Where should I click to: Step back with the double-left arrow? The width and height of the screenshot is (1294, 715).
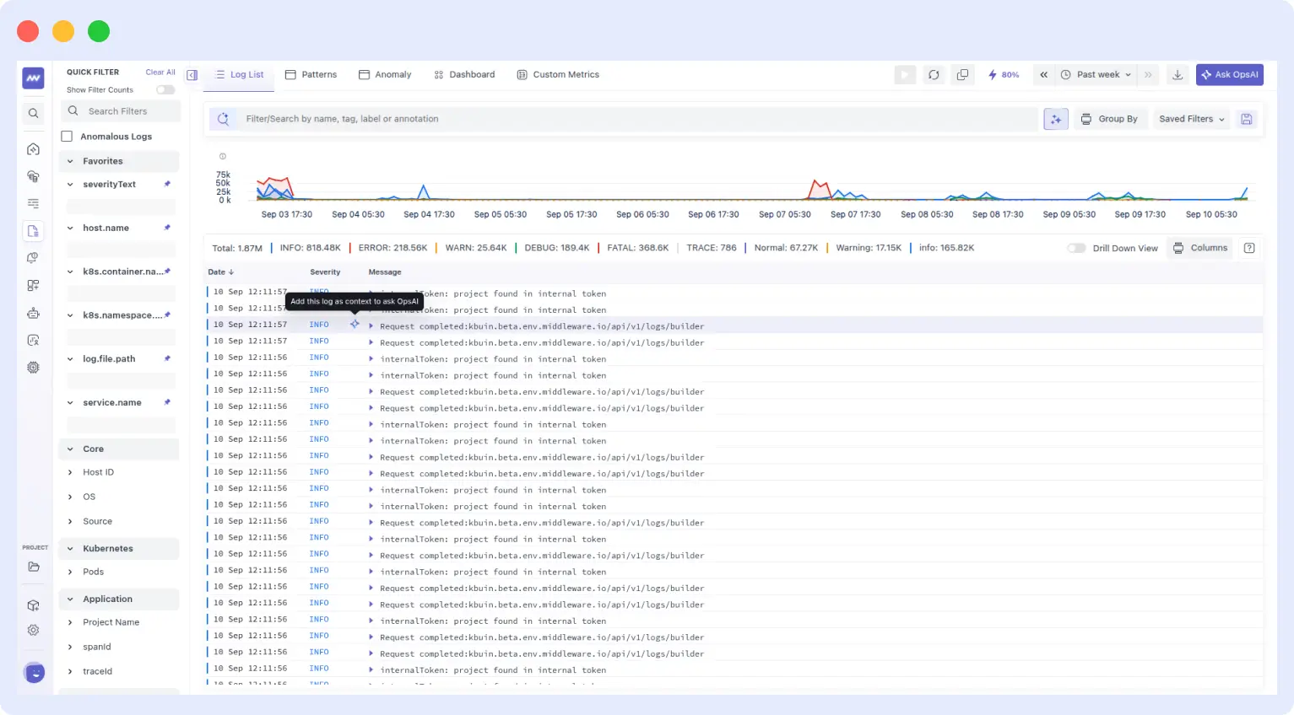point(1044,75)
